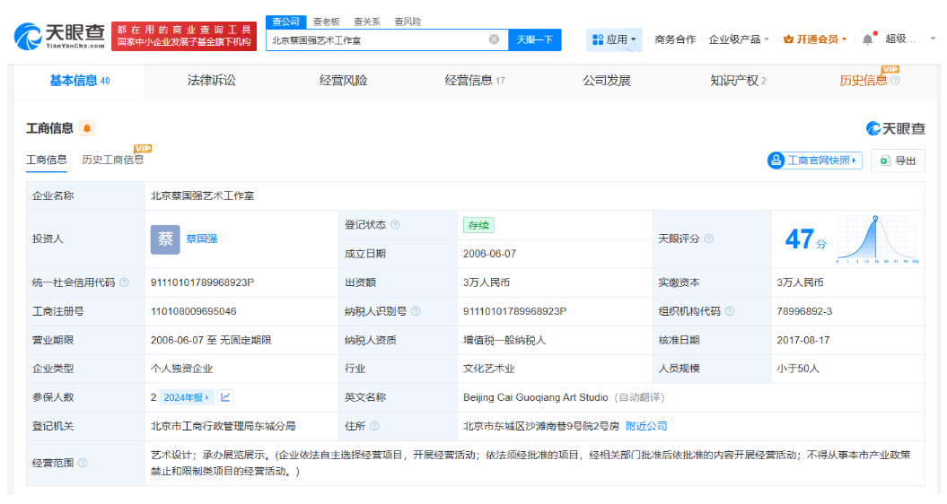Image resolution: width=947 pixels, height=504 pixels.
Task: Click the 登记状态 help question icon
Action: pos(395,224)
